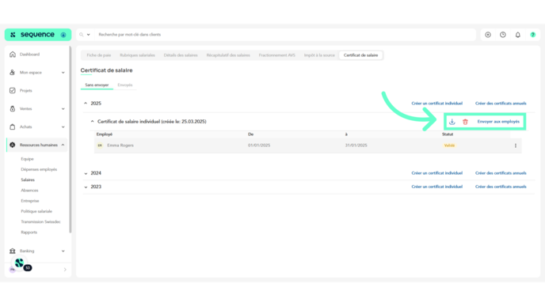
Task: Select the Envoyés sub-tab
Action: tap(125, 85)
